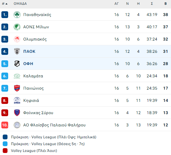Open the Φοίνικας Σύρου team name link
This screenshot has width=171, height=155.
click(38, 113)
